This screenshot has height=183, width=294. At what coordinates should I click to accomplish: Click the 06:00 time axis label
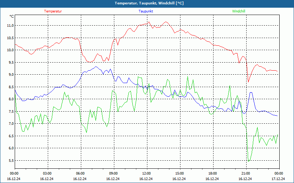tap(81, 173)
